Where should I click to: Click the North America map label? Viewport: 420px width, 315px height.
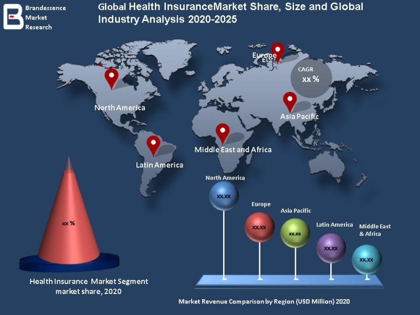120,108
